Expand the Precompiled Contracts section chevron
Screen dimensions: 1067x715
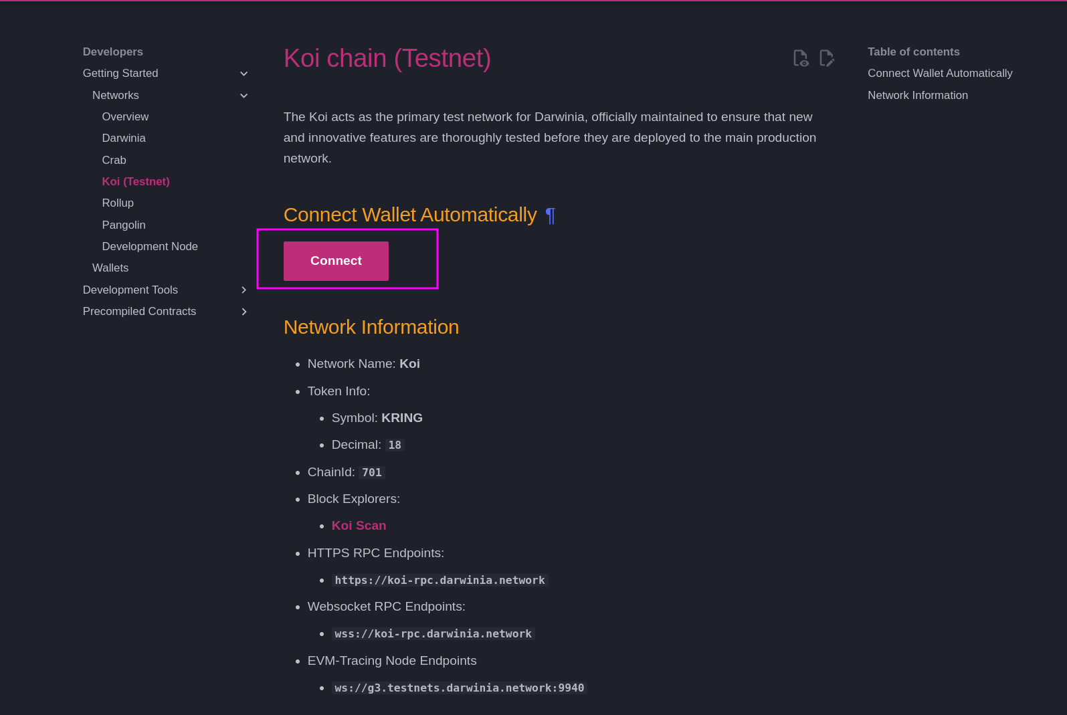244,312
